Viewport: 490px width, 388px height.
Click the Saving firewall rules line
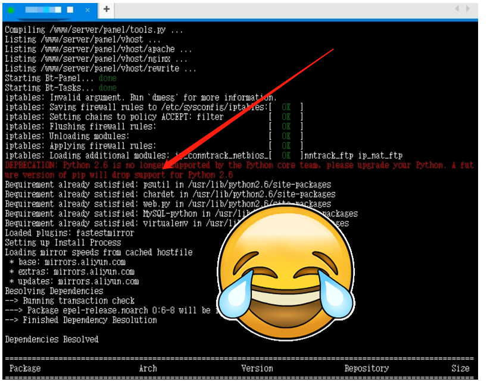click(154, 107)
